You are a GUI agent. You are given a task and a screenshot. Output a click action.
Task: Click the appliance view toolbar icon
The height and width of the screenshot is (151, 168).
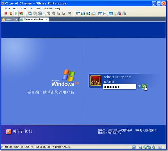coord(106,14)
